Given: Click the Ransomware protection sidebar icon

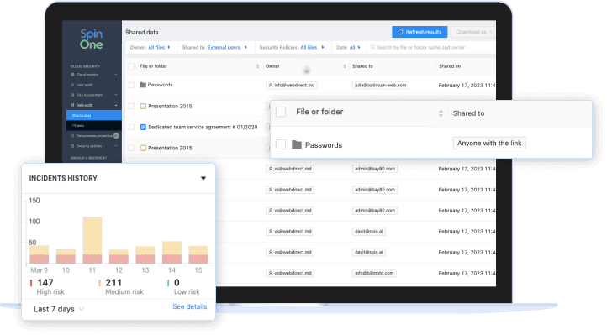Looking at the screenshot, I should pos(72,136).
